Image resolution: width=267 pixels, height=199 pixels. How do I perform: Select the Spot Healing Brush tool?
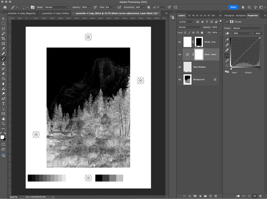tap(3, 54)
